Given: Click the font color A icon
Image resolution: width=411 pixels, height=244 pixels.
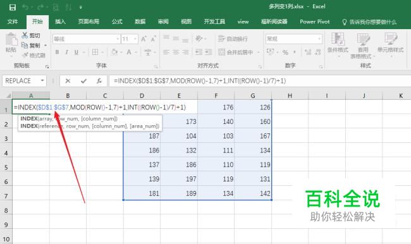Looking at the screenshot, I should pos(129,52).
